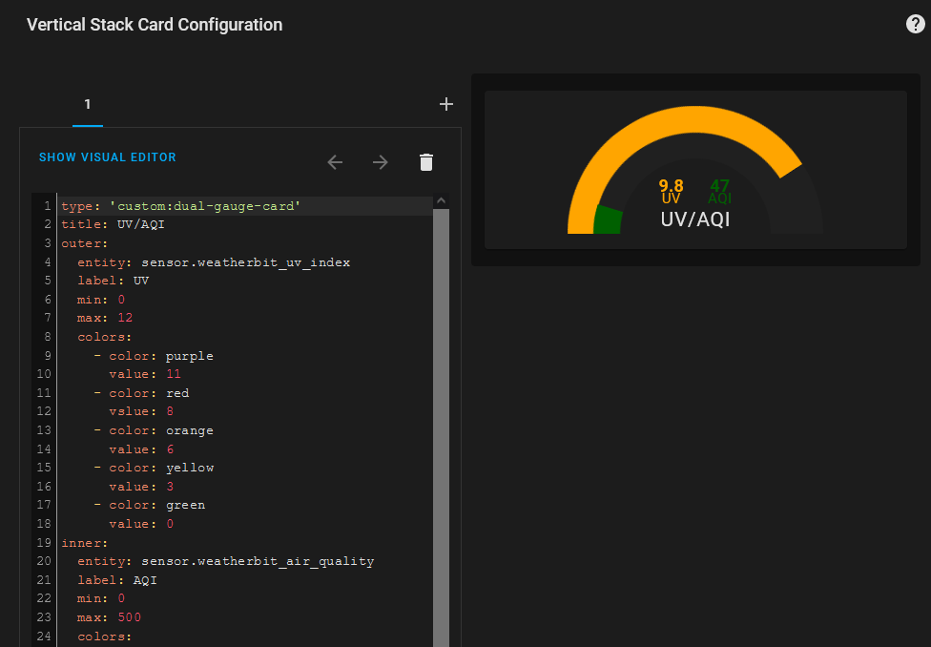Image resolution: width=931 pixels, height=647 pixels.
Task: Switch to Show Visual Editor
Action: click(x=107, y=157)
